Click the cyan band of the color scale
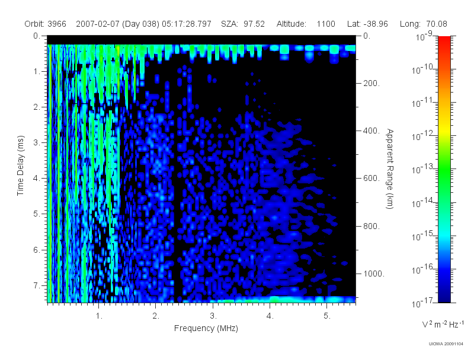Image resolution: width=474 pixels, height=356 pixels. 444,234
